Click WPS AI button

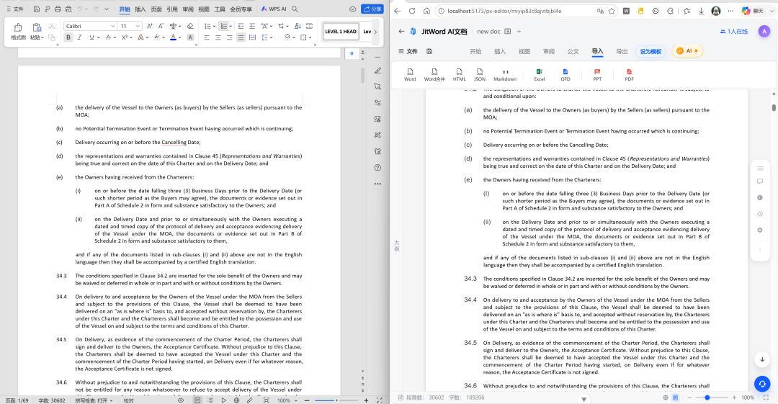(x=274, y=9)
